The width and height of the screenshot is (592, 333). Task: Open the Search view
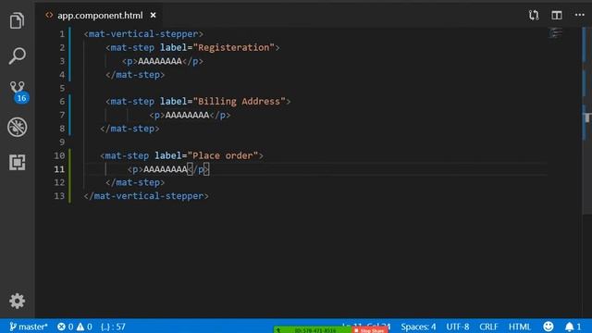pyautogui.click(x=17, y=55)
